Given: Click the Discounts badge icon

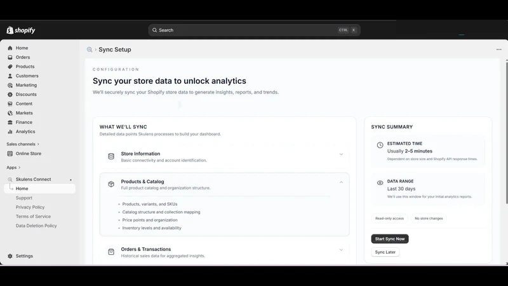Looking at the screenshot, I should [10, 94].
